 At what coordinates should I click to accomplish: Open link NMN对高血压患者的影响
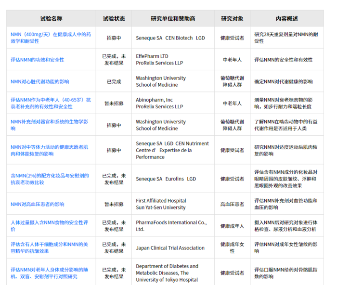coord(38,204)
